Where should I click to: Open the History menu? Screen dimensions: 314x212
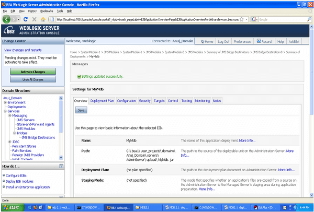coord(32,11)
